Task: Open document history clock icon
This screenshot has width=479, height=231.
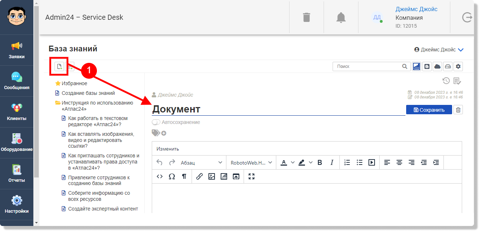Action: [x=446, y=80]
